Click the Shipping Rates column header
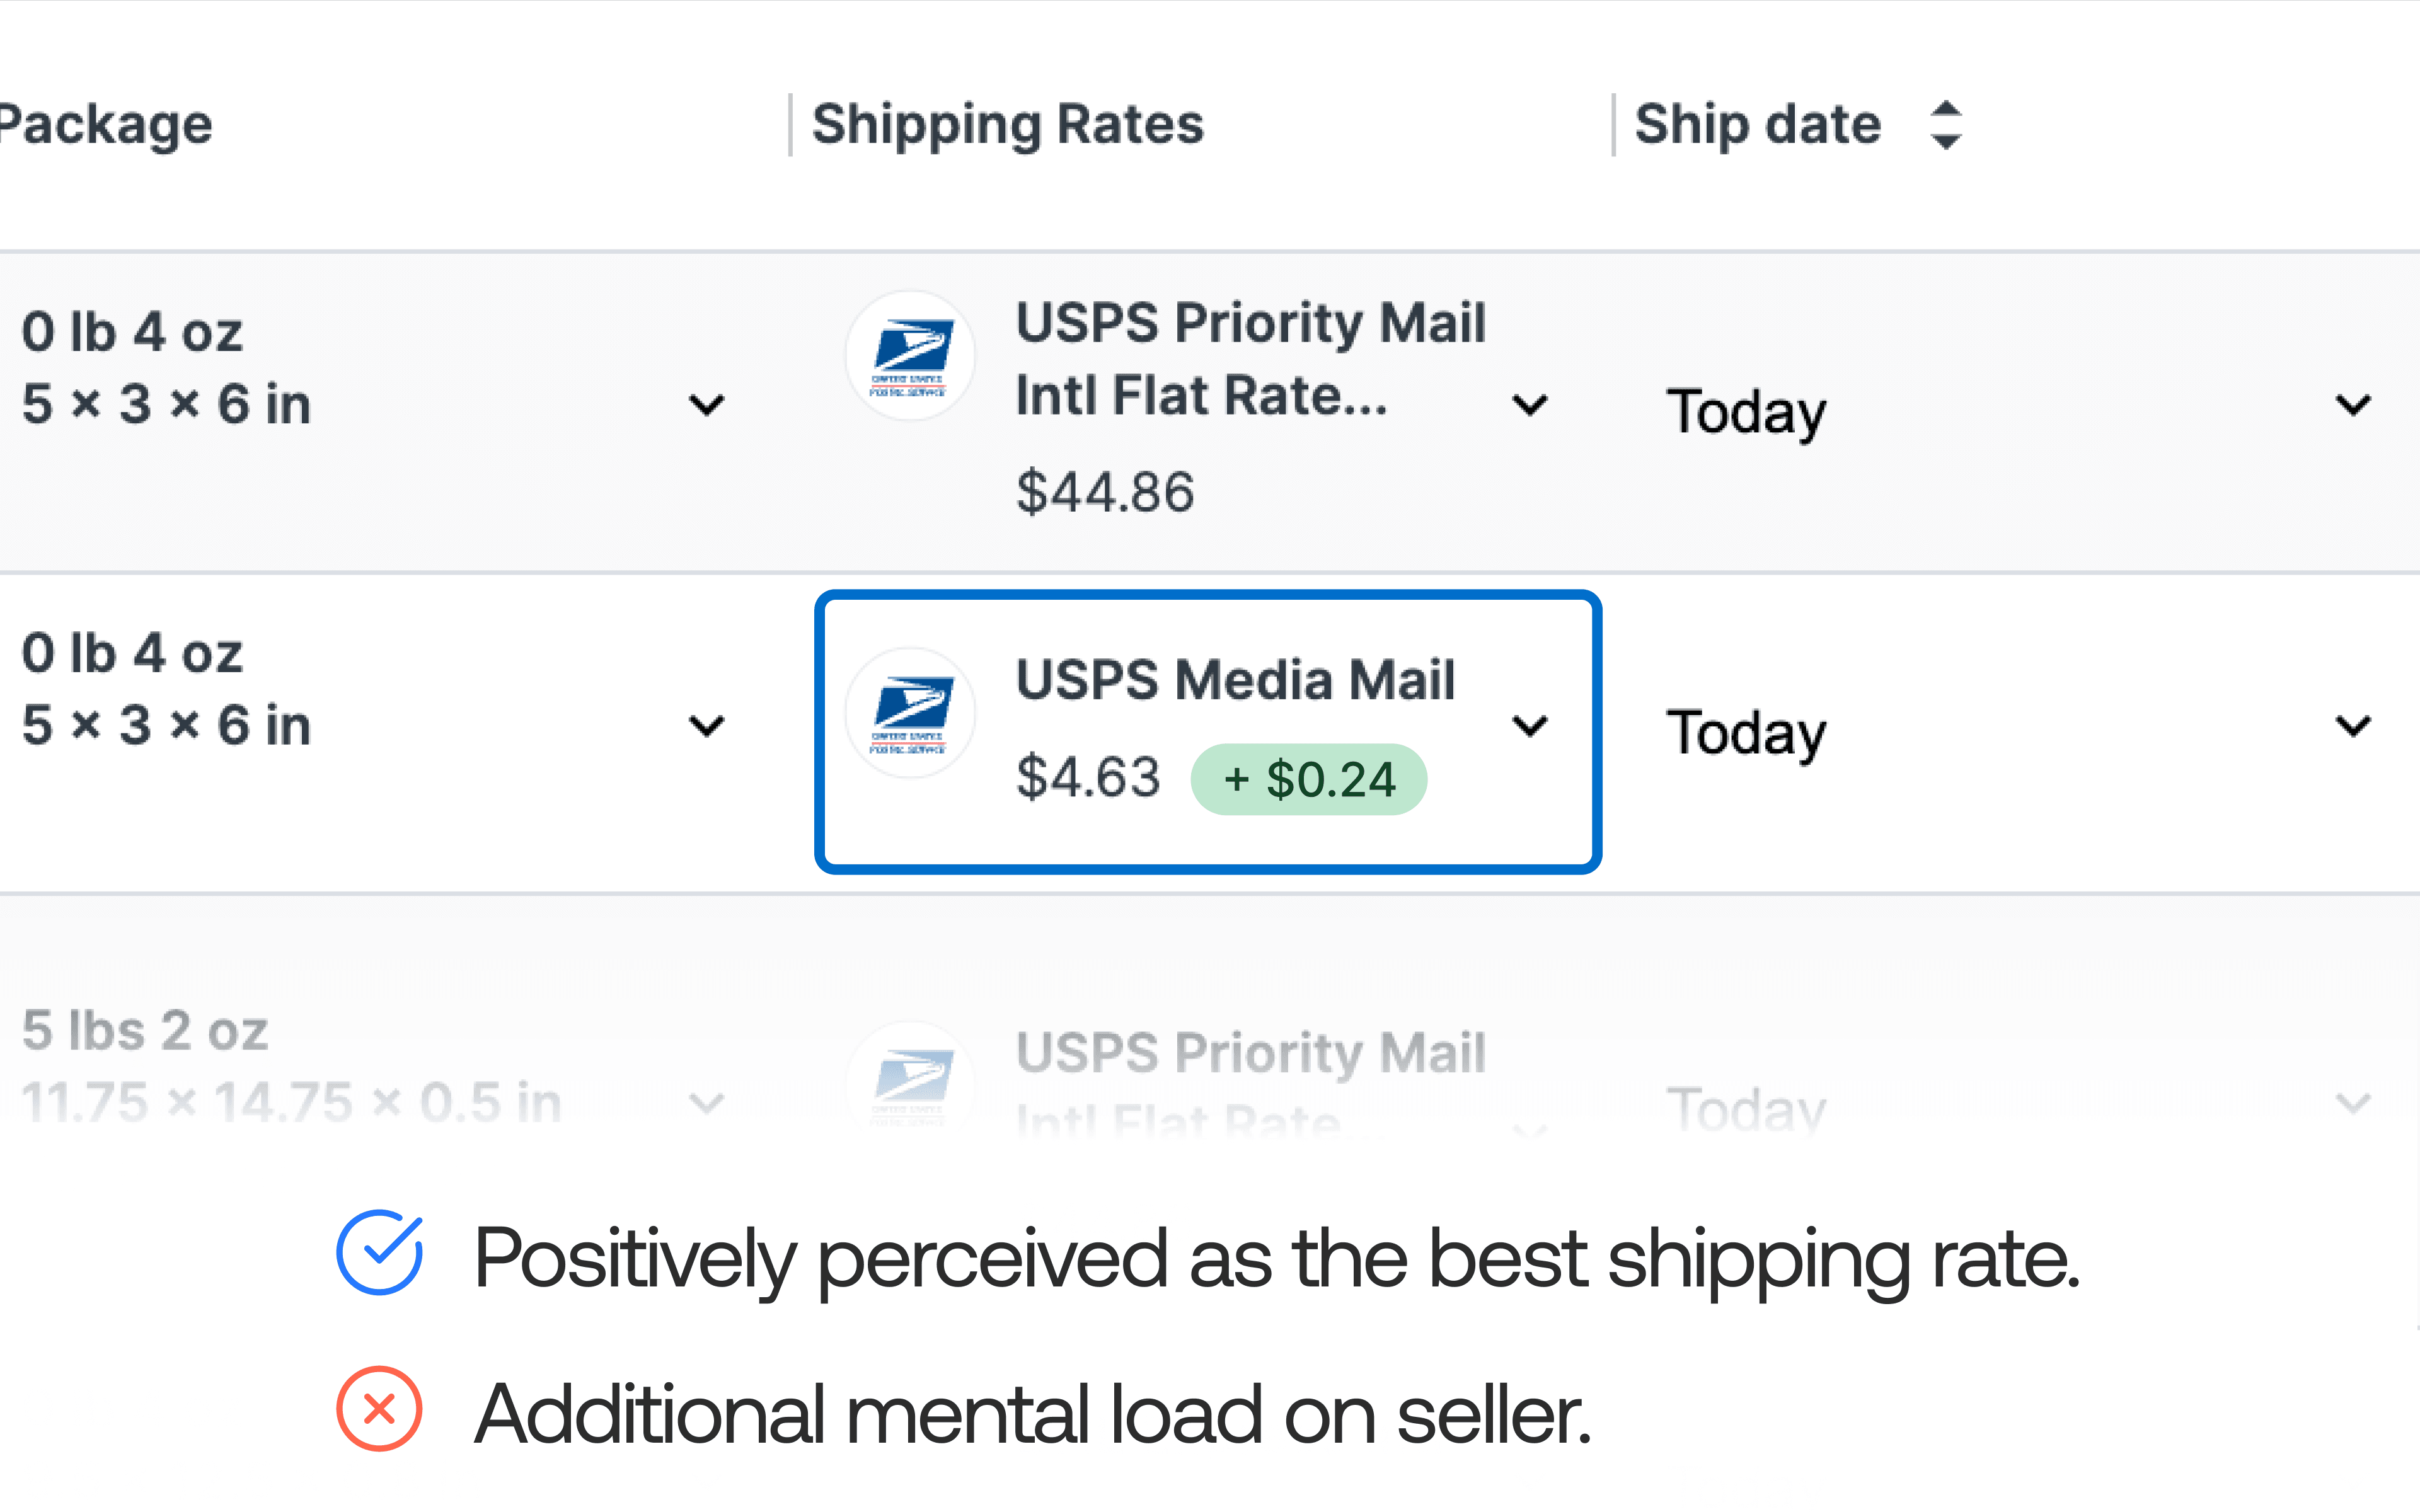This screenshot has width=2420, height=1512. tap(1007, 125)
